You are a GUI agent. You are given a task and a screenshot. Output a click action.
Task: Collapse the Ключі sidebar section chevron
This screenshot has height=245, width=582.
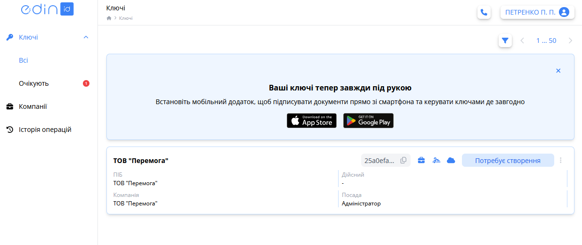click(86, 37)
